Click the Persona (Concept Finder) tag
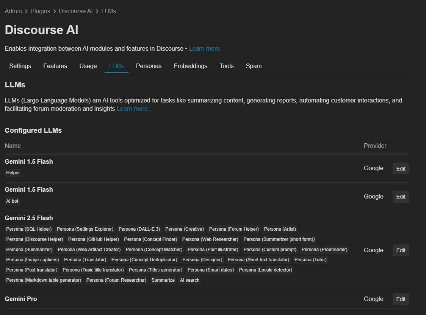This screenshot has height=315, width=426. [x=150, y=239]
